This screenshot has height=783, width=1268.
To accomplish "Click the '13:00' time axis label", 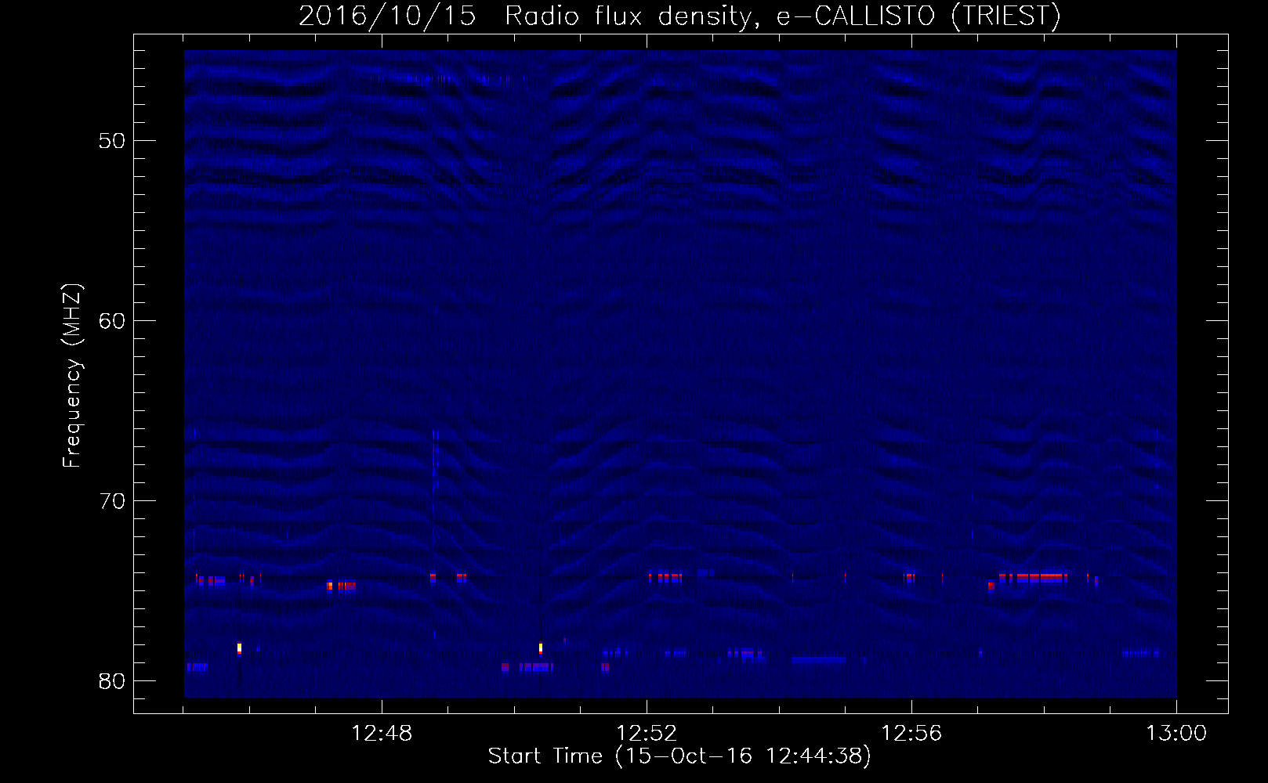I will (1176, 734).
